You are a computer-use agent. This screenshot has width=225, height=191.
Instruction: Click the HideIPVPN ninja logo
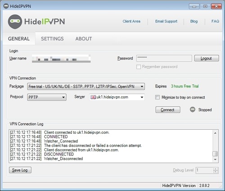15,22
